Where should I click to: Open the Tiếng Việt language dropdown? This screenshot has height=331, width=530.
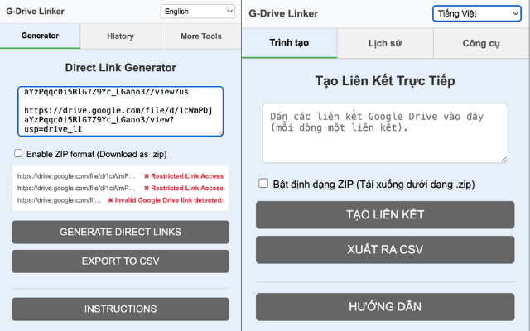point(477,13)
